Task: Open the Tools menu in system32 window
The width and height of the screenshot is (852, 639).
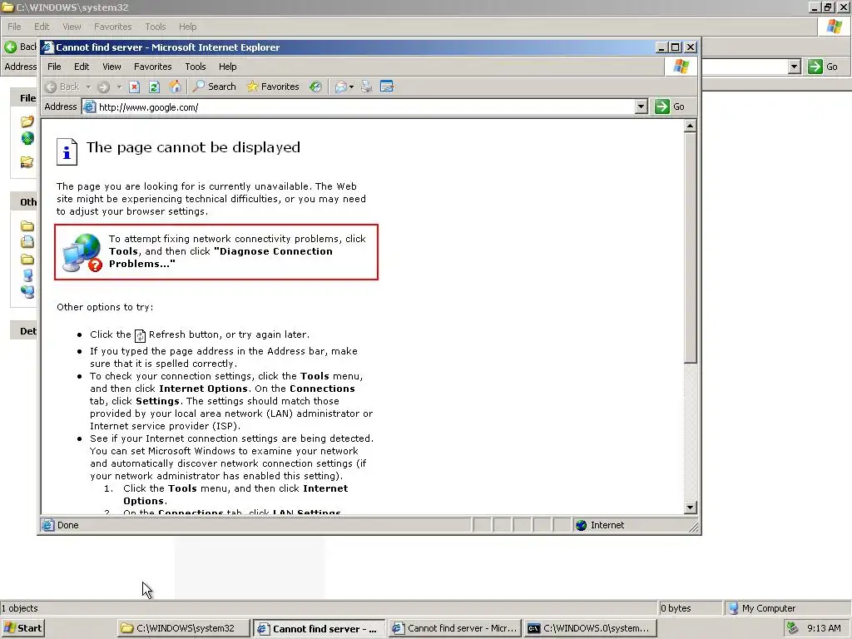Action: (x=156, y=27)
